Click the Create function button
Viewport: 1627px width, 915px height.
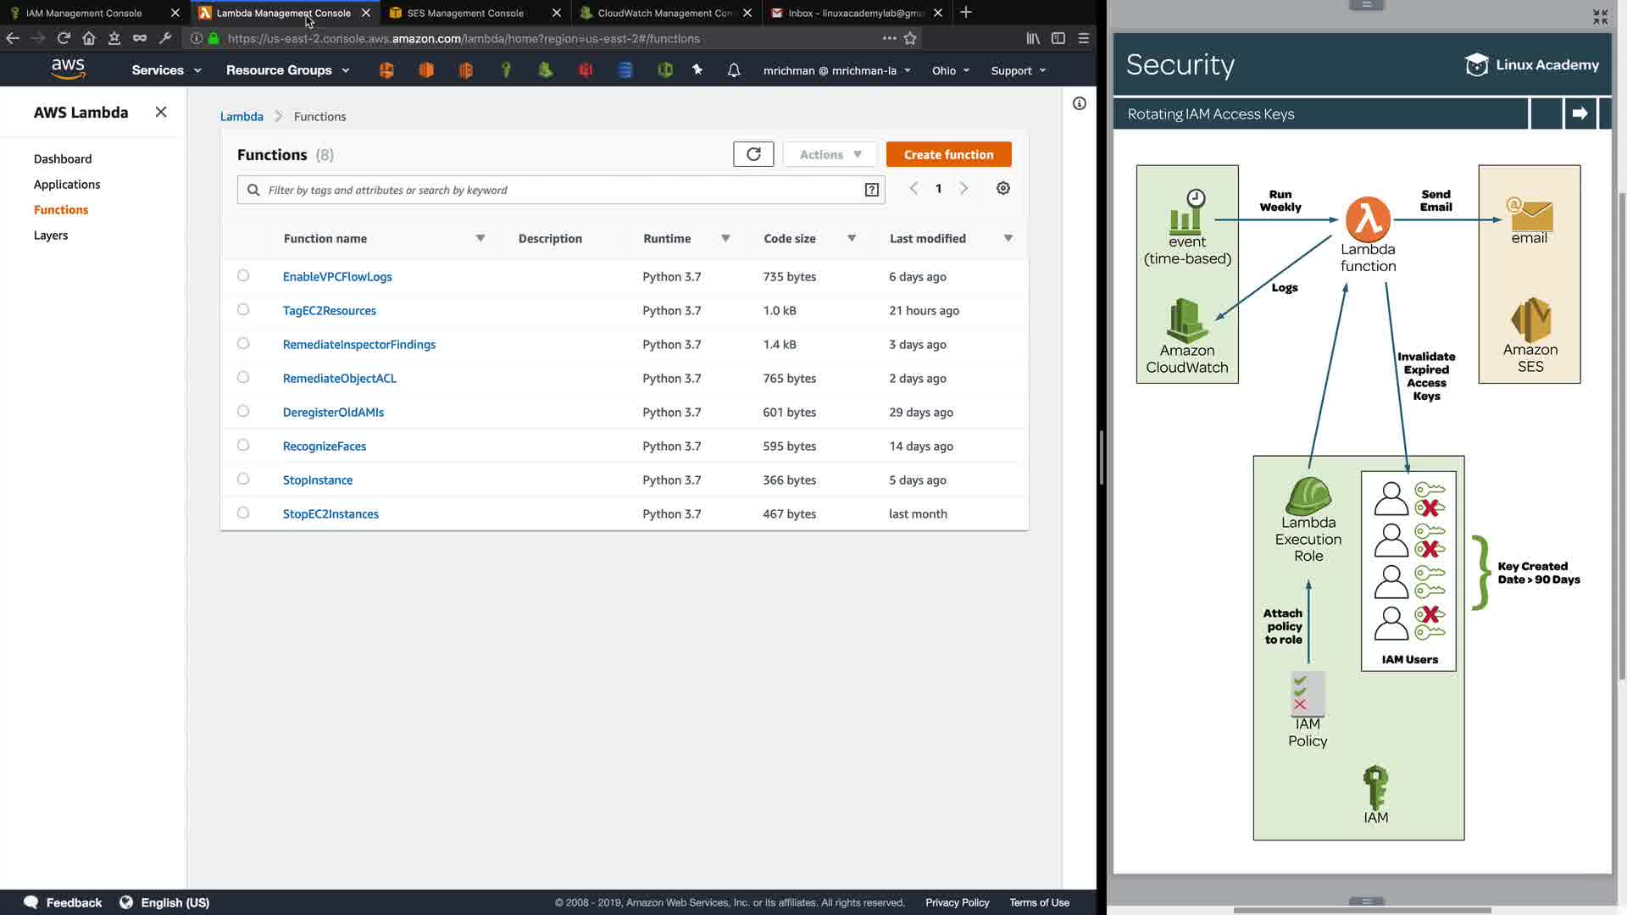948,154
